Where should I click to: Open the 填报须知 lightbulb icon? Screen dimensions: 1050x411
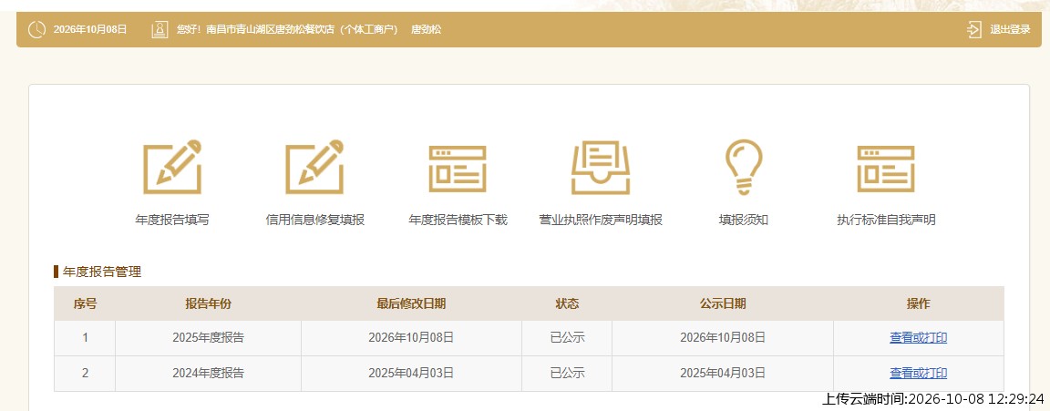pyautogui.click(x=744, y=168)
